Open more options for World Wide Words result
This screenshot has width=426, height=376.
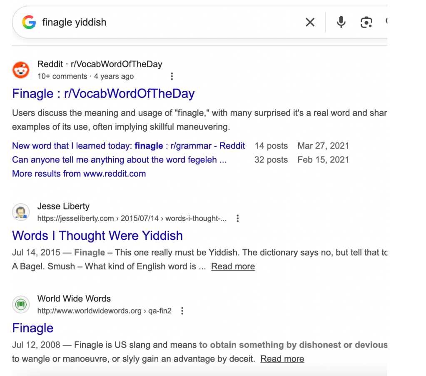pyautogui.click(x=182, y=311)
